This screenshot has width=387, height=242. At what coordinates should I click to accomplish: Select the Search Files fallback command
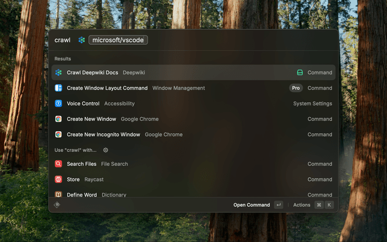(x=193, y=164)
